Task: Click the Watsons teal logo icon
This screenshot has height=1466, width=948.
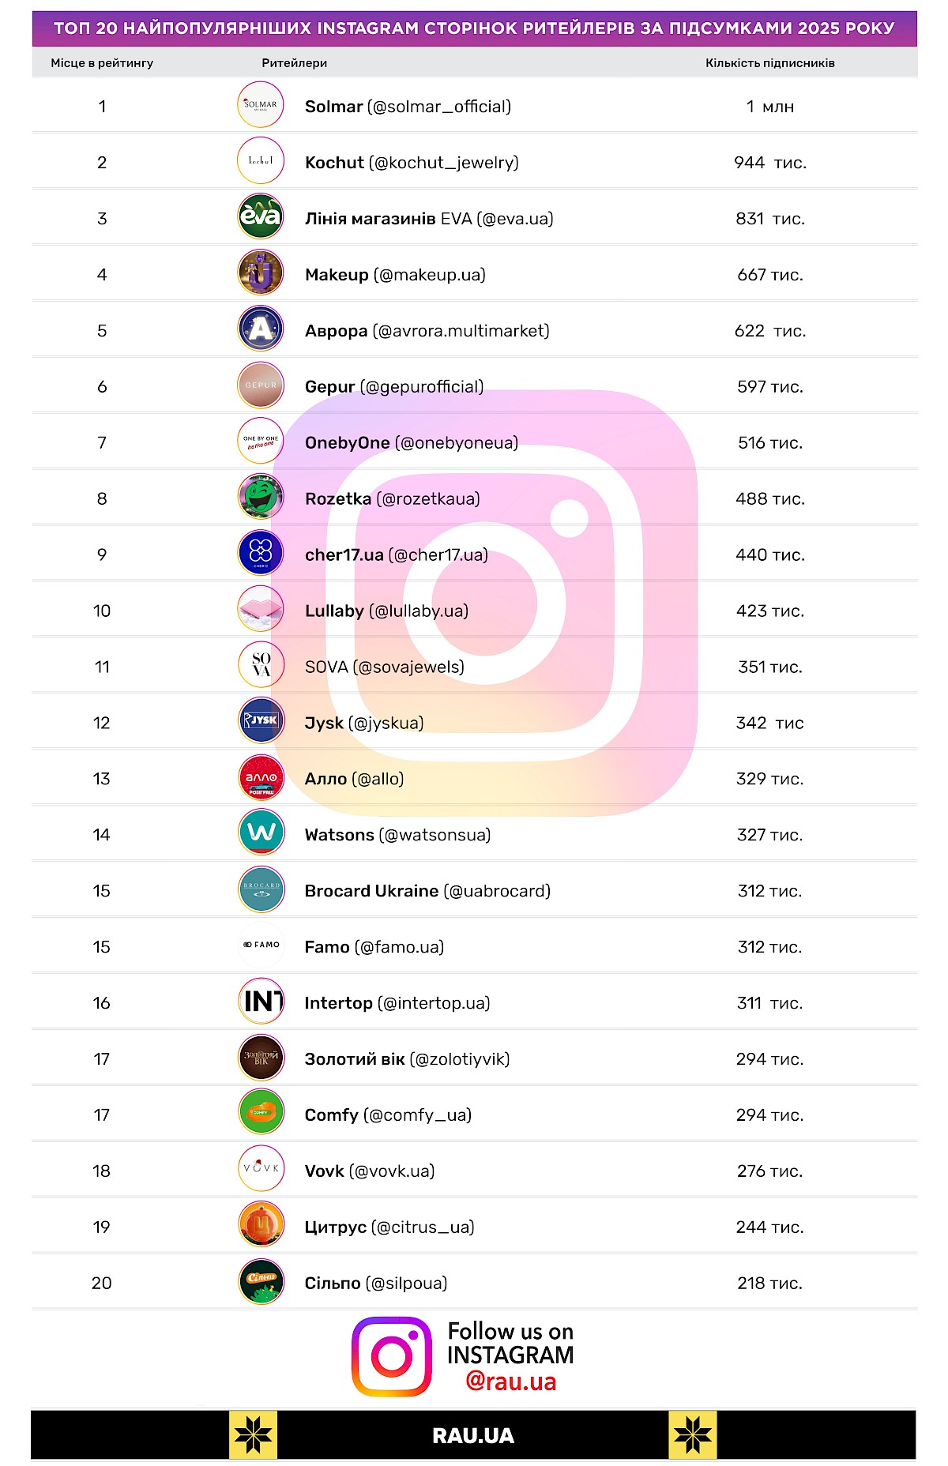Action: tap(261, 833)
